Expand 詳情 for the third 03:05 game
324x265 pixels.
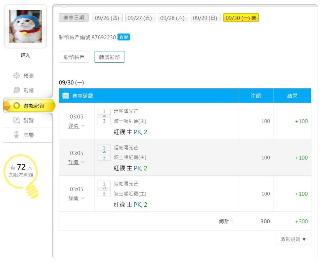(x=76, y=198)
